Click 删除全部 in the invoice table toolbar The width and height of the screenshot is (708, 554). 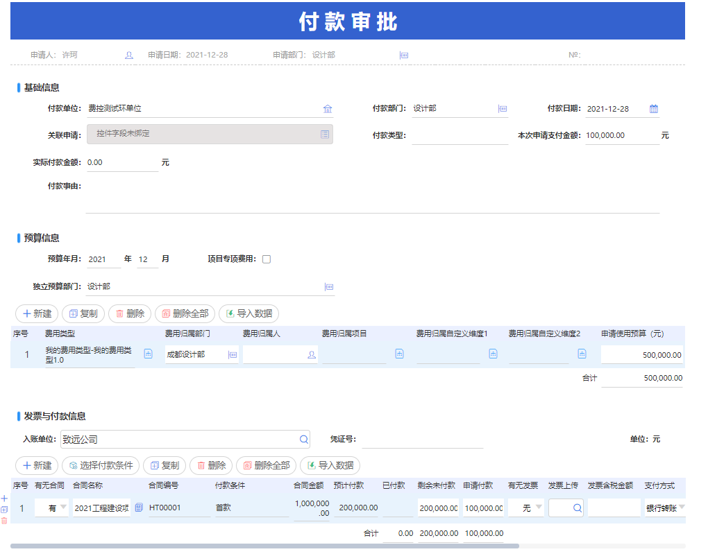coord(267,465)
